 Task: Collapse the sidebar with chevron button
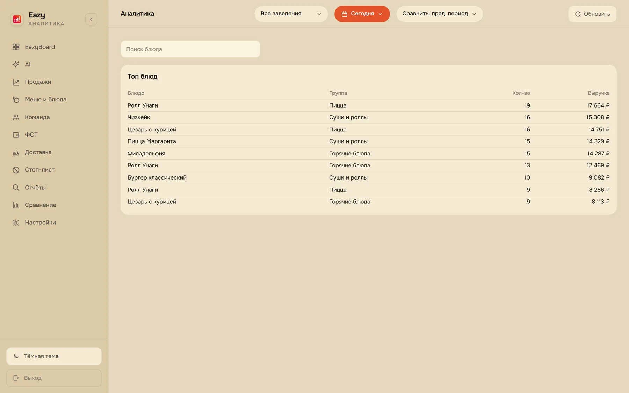91,19
